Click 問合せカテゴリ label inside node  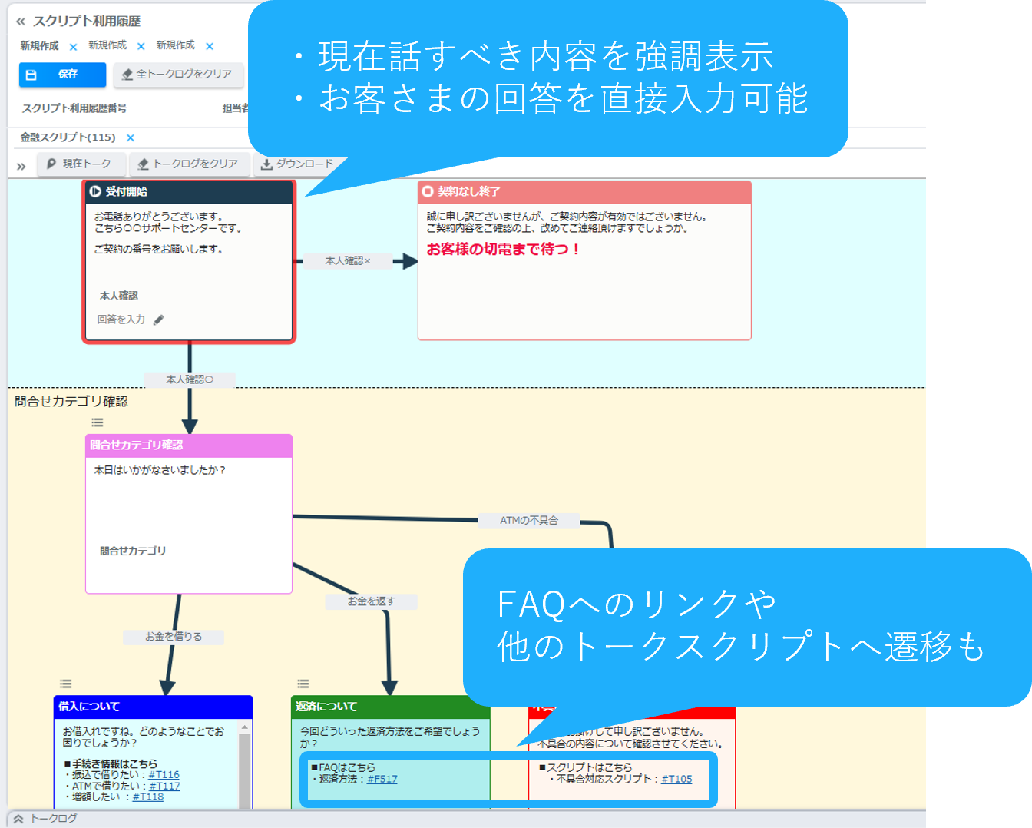point(133,551)
